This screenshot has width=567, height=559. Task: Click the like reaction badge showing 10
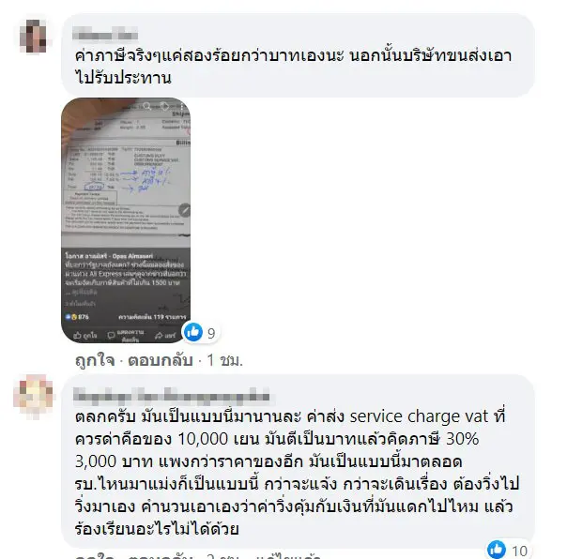(x=508, y=550)
